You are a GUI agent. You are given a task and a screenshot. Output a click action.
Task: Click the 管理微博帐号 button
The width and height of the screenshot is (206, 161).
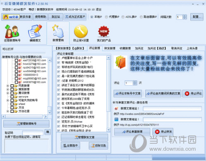(26, 124)
